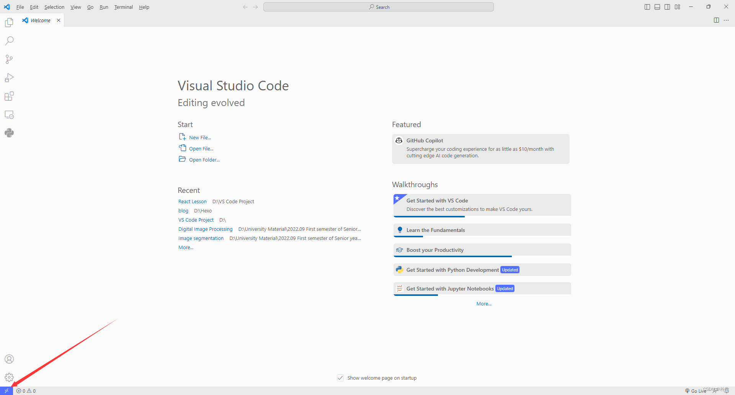Click the Python walkthrough icon
This screenshot has width=735, height=395.
(399, 270)
